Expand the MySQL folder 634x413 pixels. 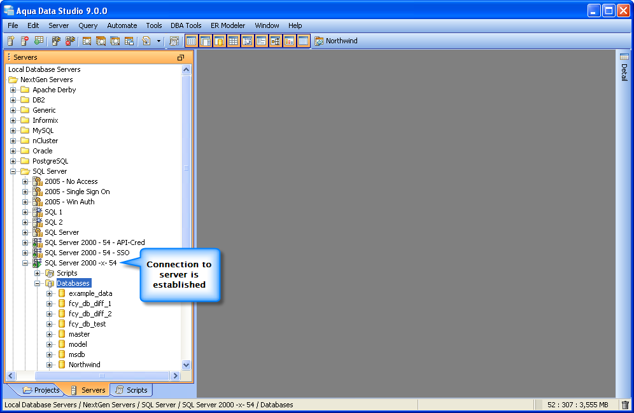(x=13, y=130)
